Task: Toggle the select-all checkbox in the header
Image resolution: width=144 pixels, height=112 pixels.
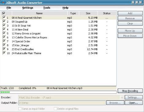Action: pos(4,13)
